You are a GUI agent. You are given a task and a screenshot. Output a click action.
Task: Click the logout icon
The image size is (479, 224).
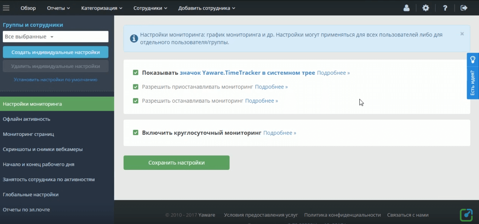tap(464, 8)
